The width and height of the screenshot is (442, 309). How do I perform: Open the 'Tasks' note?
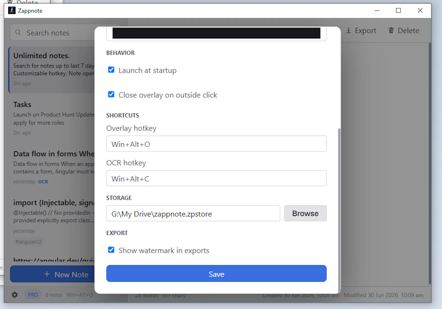click(x=52, y=118)
